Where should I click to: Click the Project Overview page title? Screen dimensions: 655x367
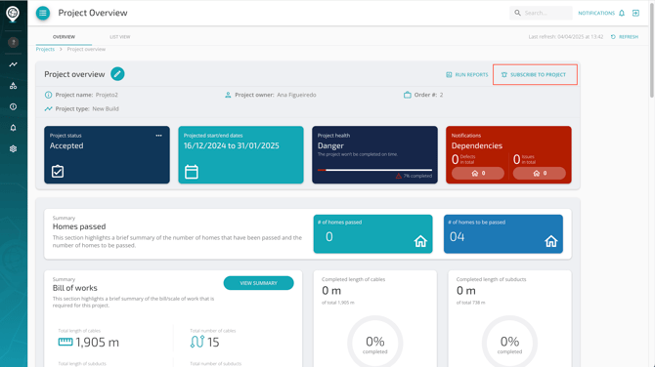coord(93,13)
